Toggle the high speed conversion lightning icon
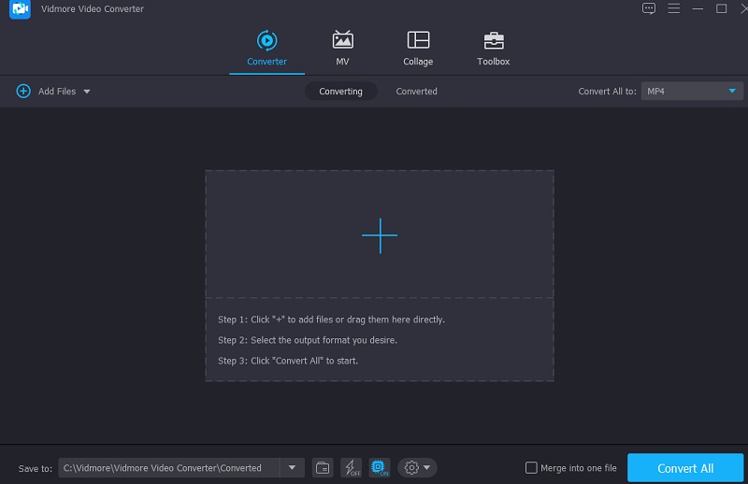The height and width of the screenshot is (484, 748). (x=352, y=468)
